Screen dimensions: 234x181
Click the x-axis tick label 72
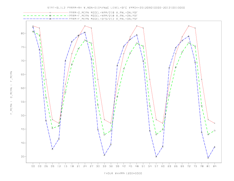point(188,166)
